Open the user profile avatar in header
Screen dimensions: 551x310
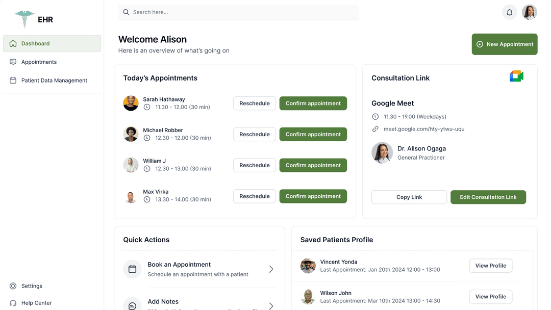point(529,12)
